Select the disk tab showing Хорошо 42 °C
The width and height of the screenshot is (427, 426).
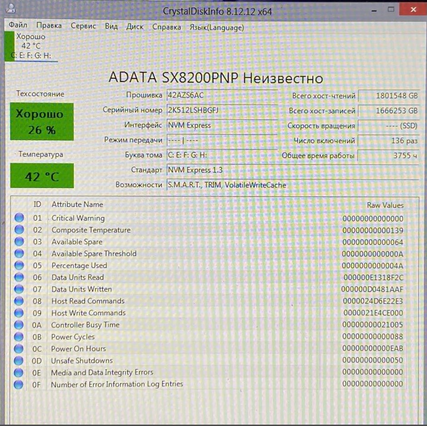[x=31, y=46]
